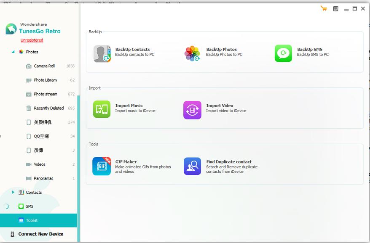Open the BackUp Photos tool icon
Image resolution: width=370 pixels, height=243 pixels.
tap(193, 54)
